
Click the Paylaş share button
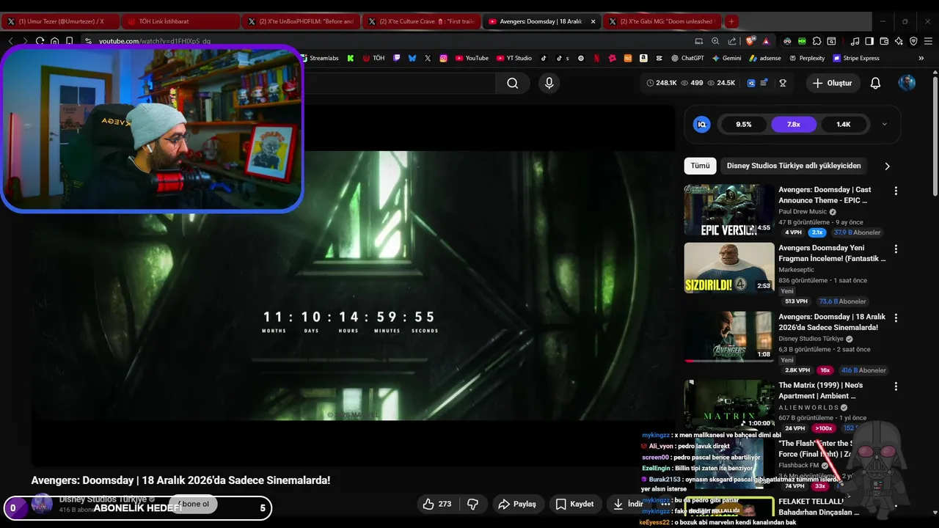[517, 504]
